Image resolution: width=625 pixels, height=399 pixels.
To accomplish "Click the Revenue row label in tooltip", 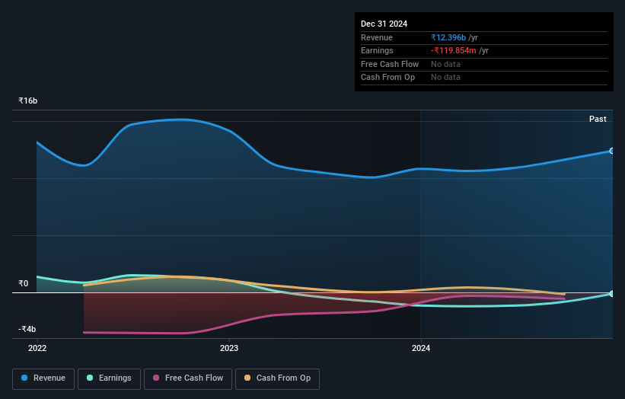I will [x=377, y=37].
